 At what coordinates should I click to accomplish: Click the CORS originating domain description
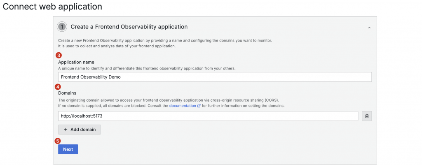coord(171,100)
